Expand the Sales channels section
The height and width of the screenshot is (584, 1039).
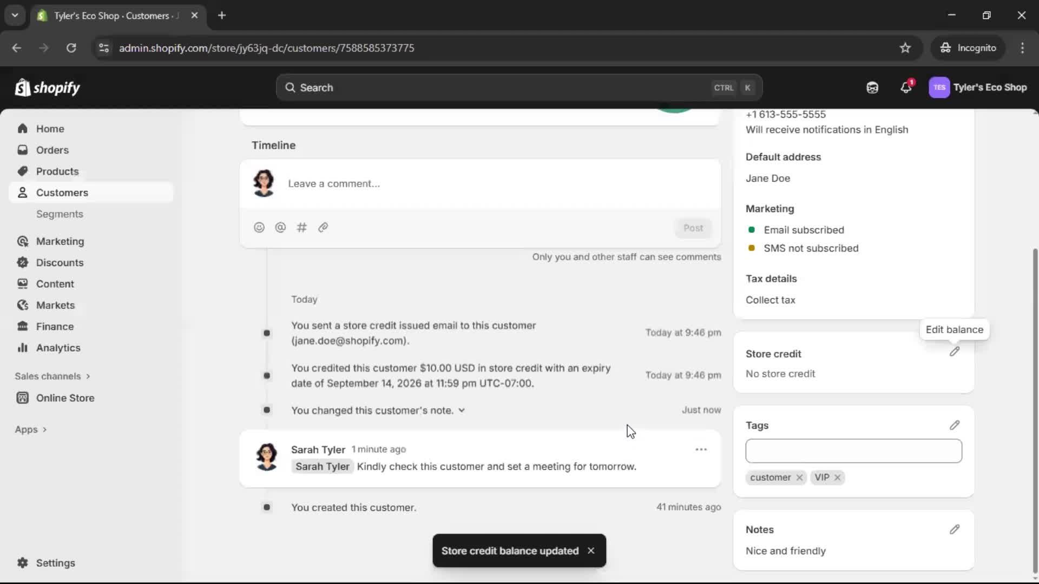[52, 376]
